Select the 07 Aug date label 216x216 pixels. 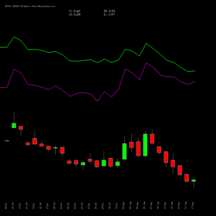click(151, 206)
